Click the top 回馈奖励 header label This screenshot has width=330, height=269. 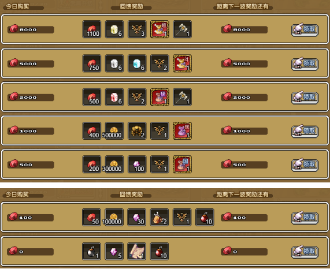(x=131, y=6)
